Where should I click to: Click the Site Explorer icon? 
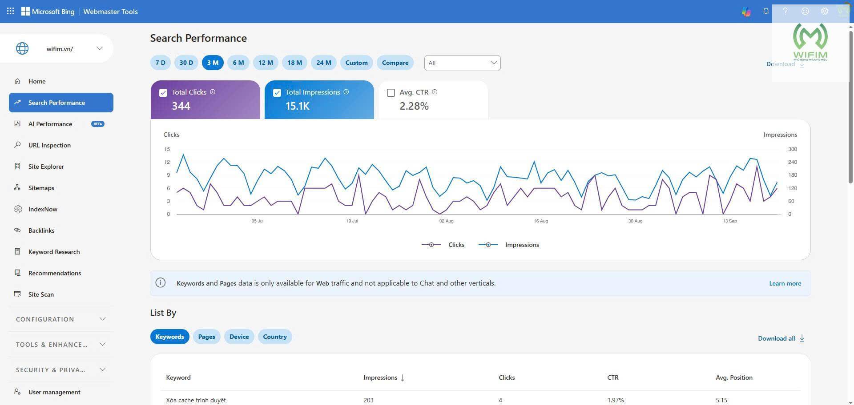[17, 167]
